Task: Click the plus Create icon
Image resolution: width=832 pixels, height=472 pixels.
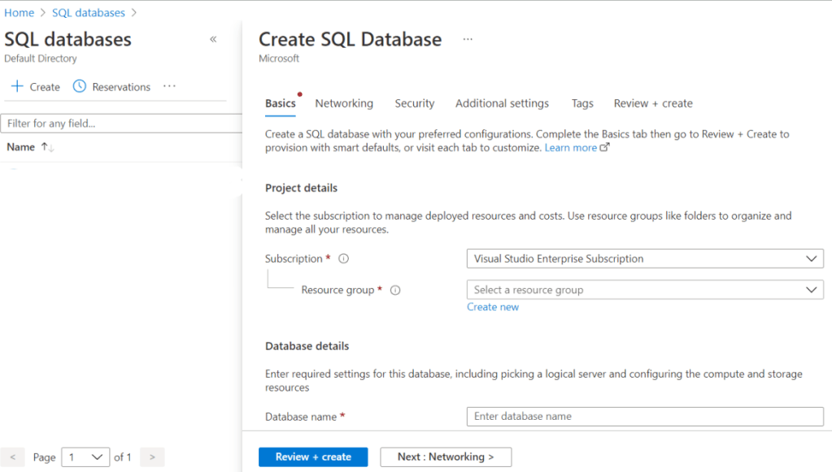Action: [x=17, y=86]
